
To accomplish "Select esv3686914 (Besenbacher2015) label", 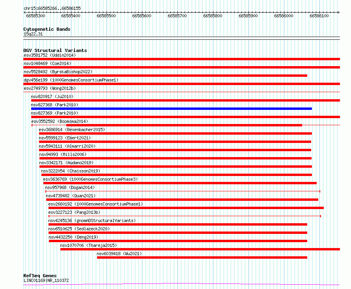I will click(x=72, y=130).
